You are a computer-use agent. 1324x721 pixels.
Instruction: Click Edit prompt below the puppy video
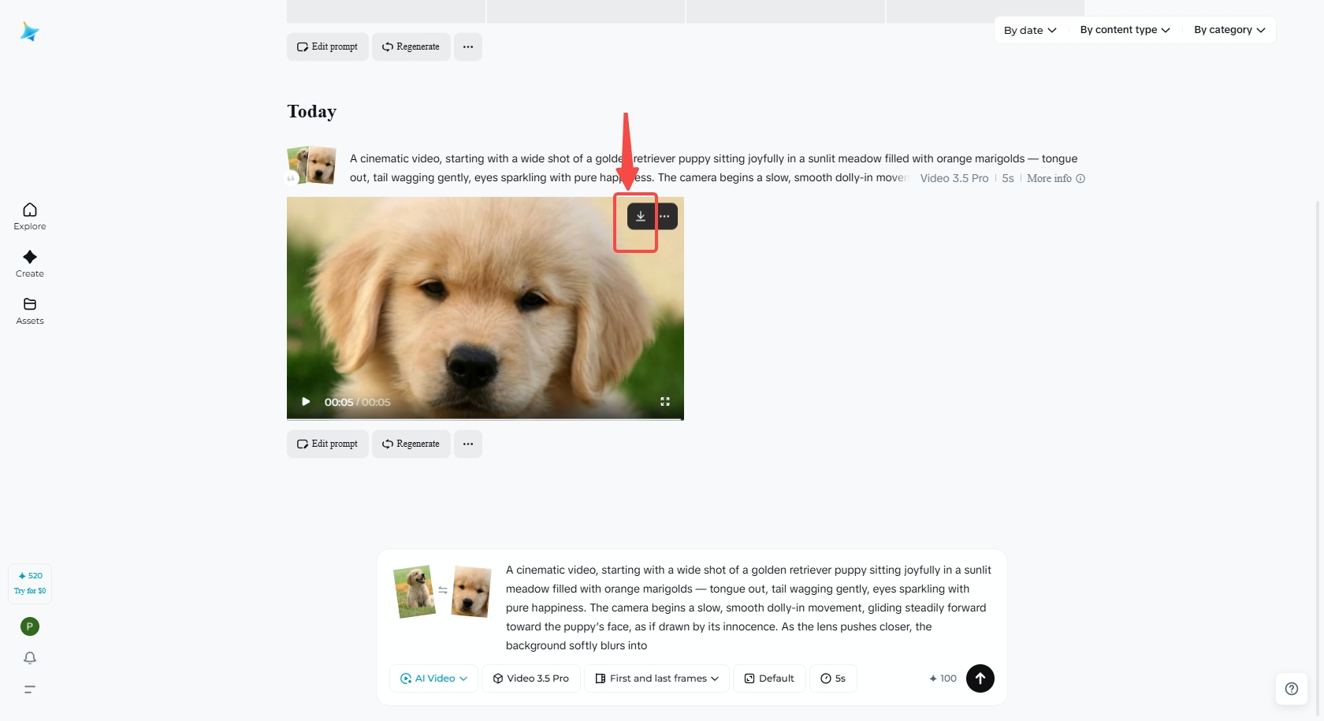click(328, 444)
